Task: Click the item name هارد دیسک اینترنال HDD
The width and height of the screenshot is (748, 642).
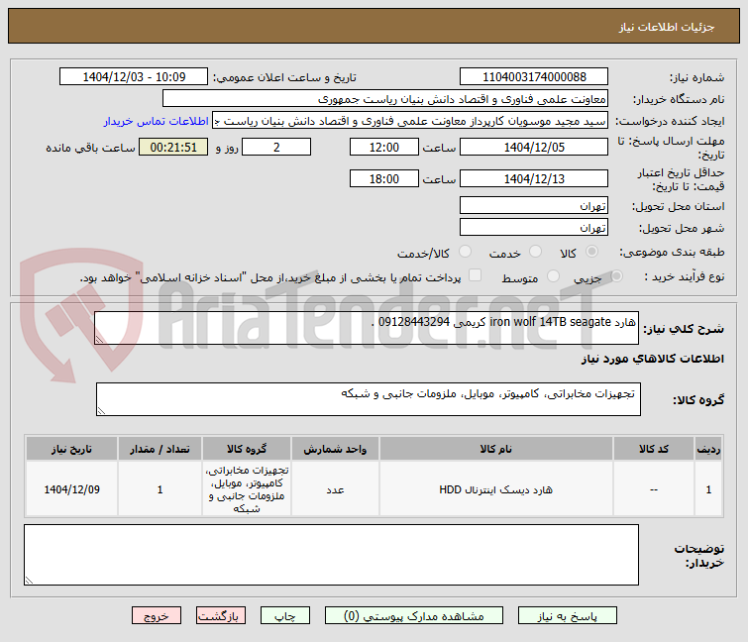Action: (495, 489)
